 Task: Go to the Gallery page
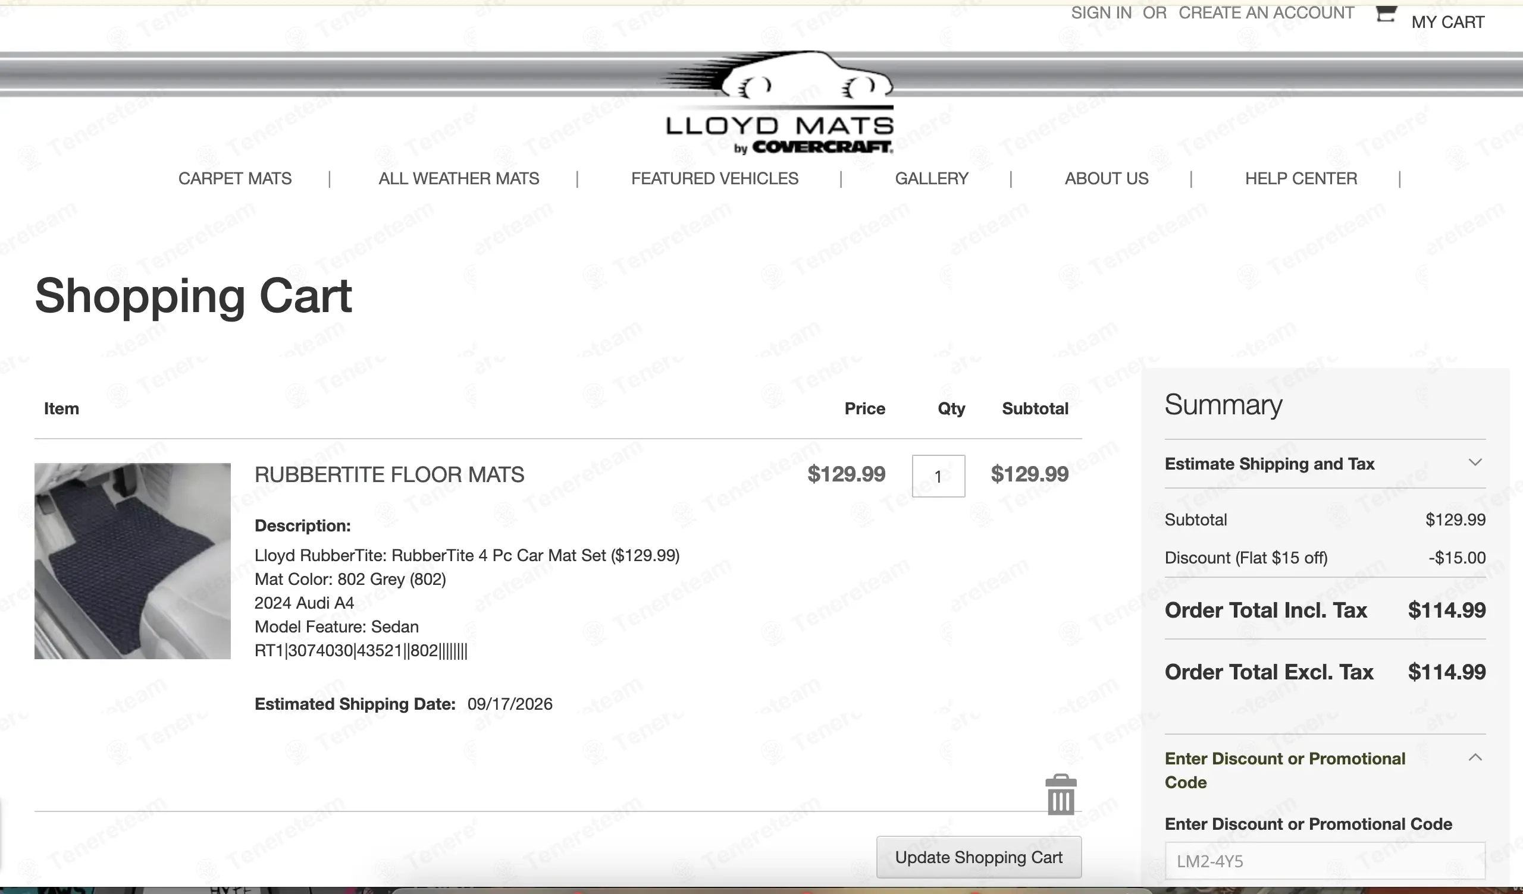tap(931, 179)
